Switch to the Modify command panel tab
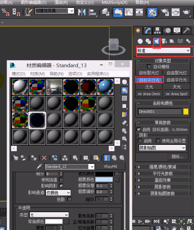This screenshot has height=230, width=194. (147, 30)
